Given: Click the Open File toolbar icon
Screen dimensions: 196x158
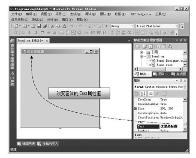Looking at the screenshot, I should pos(33,26).
